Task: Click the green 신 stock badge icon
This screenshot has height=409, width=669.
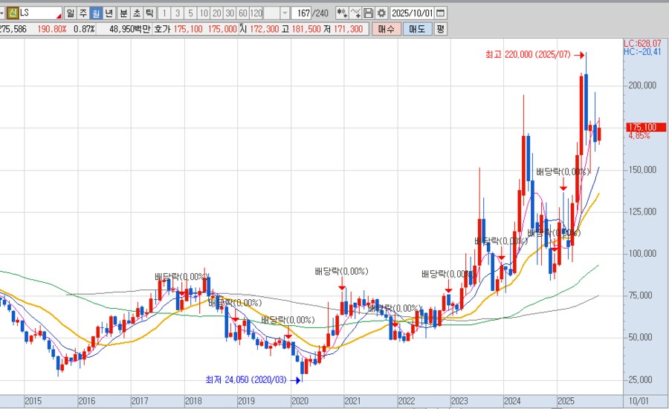Action: point(13,13)
